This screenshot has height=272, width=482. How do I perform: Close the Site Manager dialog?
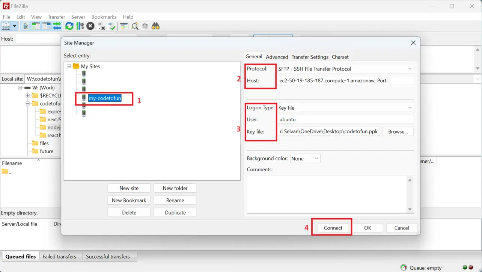click(413, 43)
